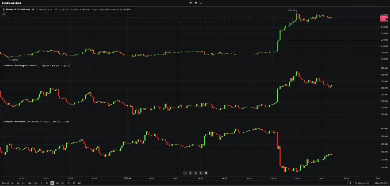Toggle the square fullscreen box near Save

(x=349, y=183)
